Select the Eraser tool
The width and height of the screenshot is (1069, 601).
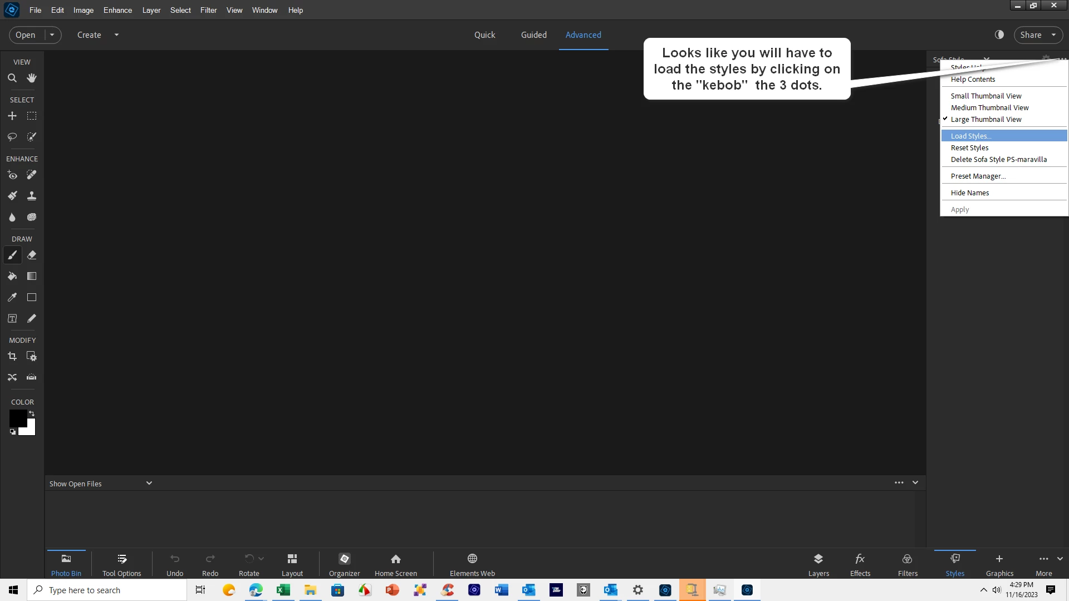[x=32, y=255]
